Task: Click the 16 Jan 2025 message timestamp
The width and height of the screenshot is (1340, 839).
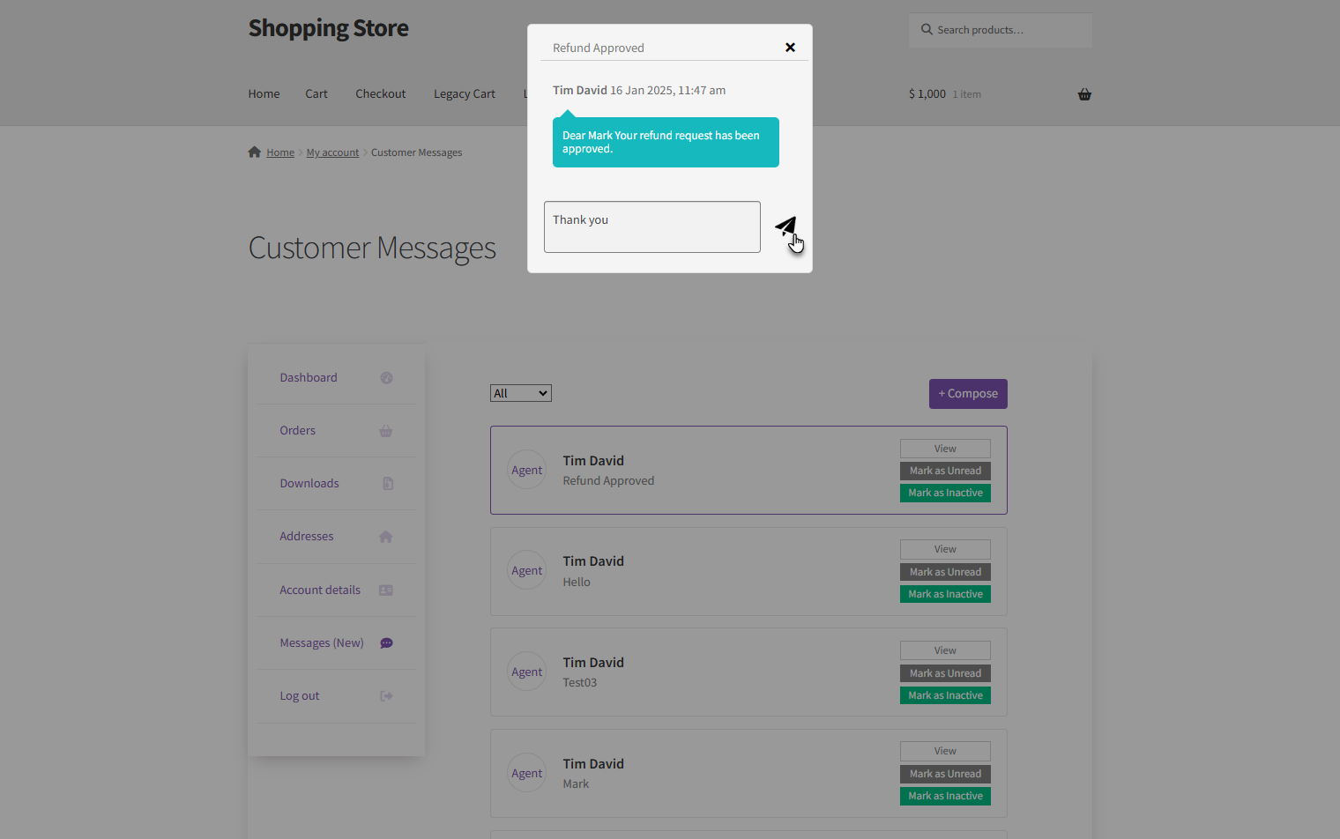Action: tap(668, 90)
